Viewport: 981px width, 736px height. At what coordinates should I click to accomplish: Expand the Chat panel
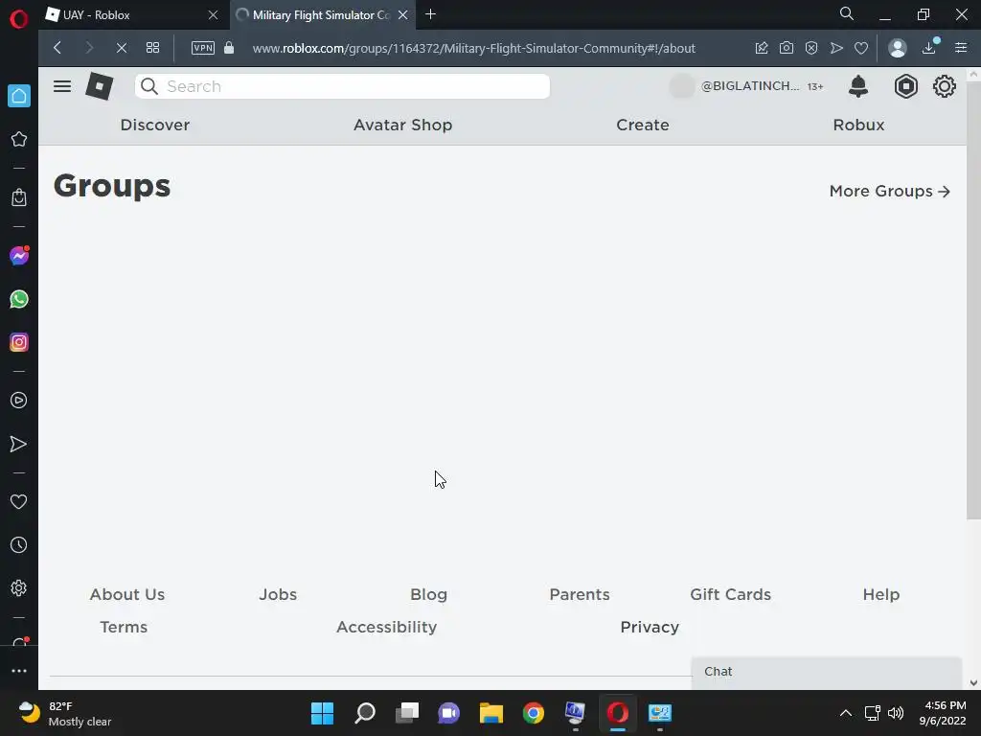pos(826,672)
